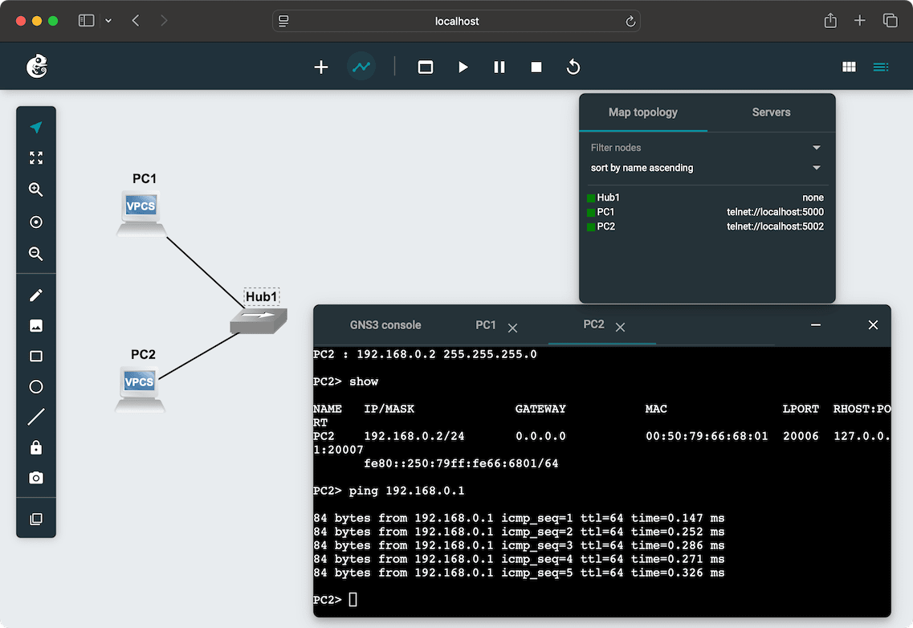The width and height of the screenshot is (913, 628).
Task: Switch to the Servers tab
Action: [771, 112]
